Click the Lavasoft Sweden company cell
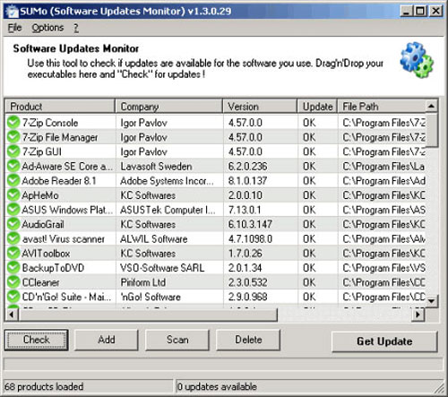Image resolution: width=448 pixels, height=397 pixels. point(169,166)
